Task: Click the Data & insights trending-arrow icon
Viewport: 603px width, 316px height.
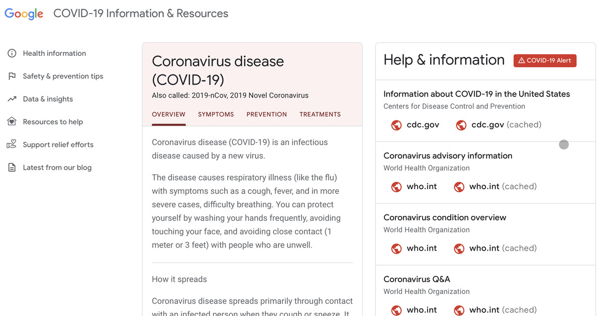Action: [x=11, y=99]
